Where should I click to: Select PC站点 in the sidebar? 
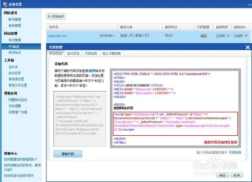click(x=21, y=46)
